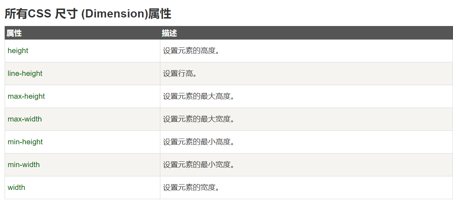Follow the width property link
453x202 pixels.
click(x=16, y=187)
